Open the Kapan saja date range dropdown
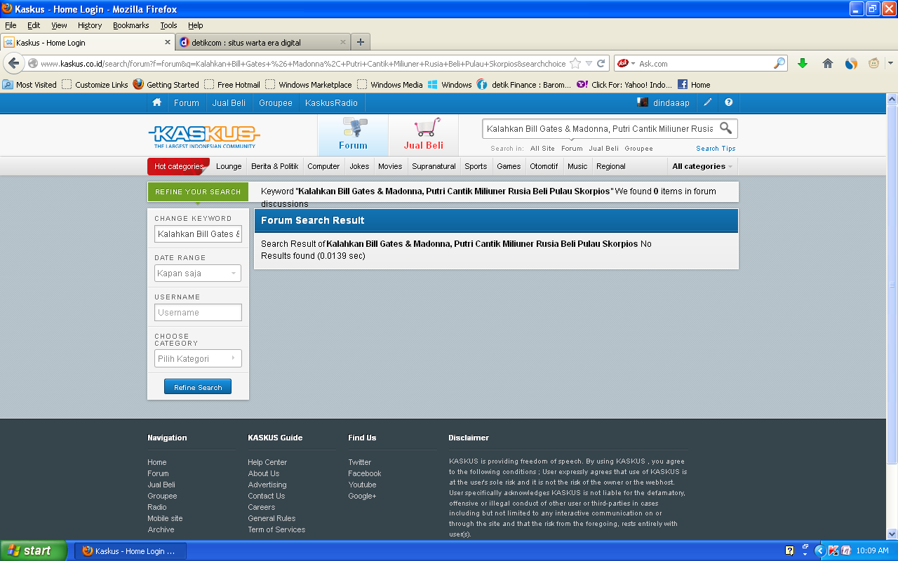The height and width of the screenshot is (561, 898). pyautogui.click(x=198, y=273)
